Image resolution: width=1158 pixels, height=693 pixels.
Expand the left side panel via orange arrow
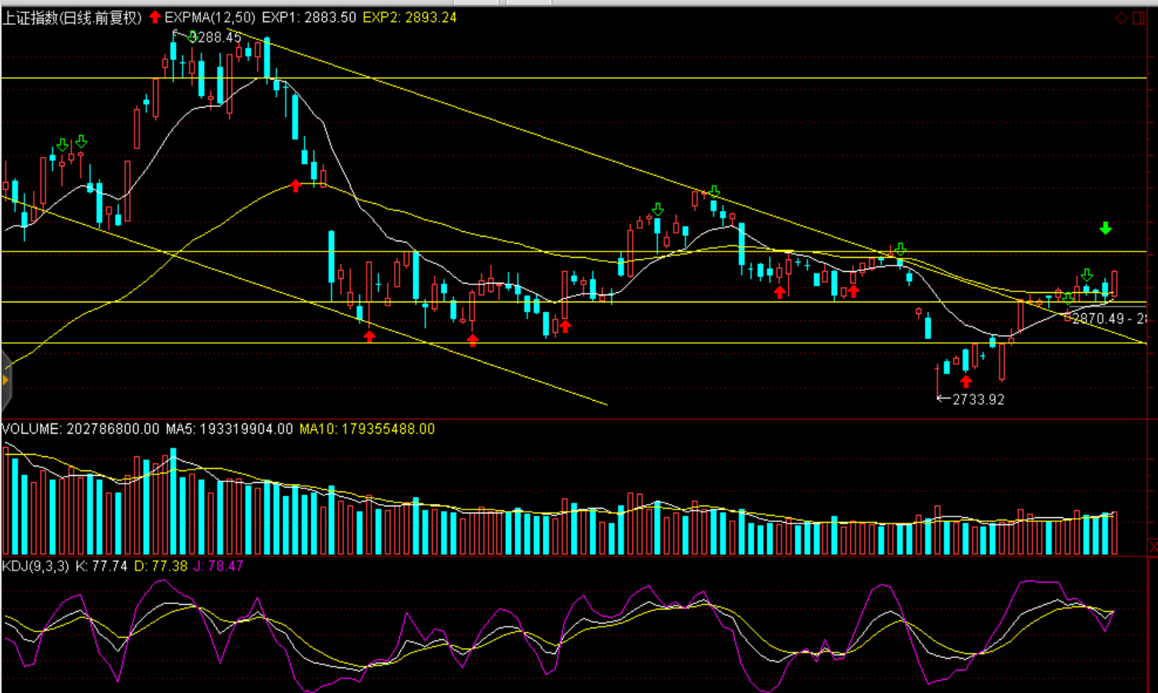[x=5, y=380]
